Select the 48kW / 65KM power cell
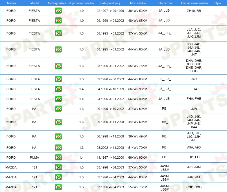This screenshot has height=192, width=227. pos(138,21)
